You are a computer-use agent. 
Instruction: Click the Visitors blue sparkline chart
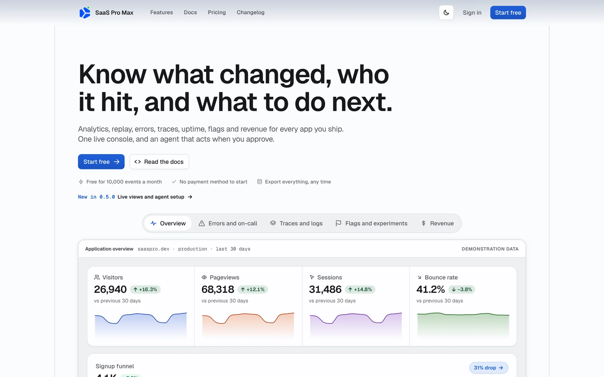[x=140, y=324]
